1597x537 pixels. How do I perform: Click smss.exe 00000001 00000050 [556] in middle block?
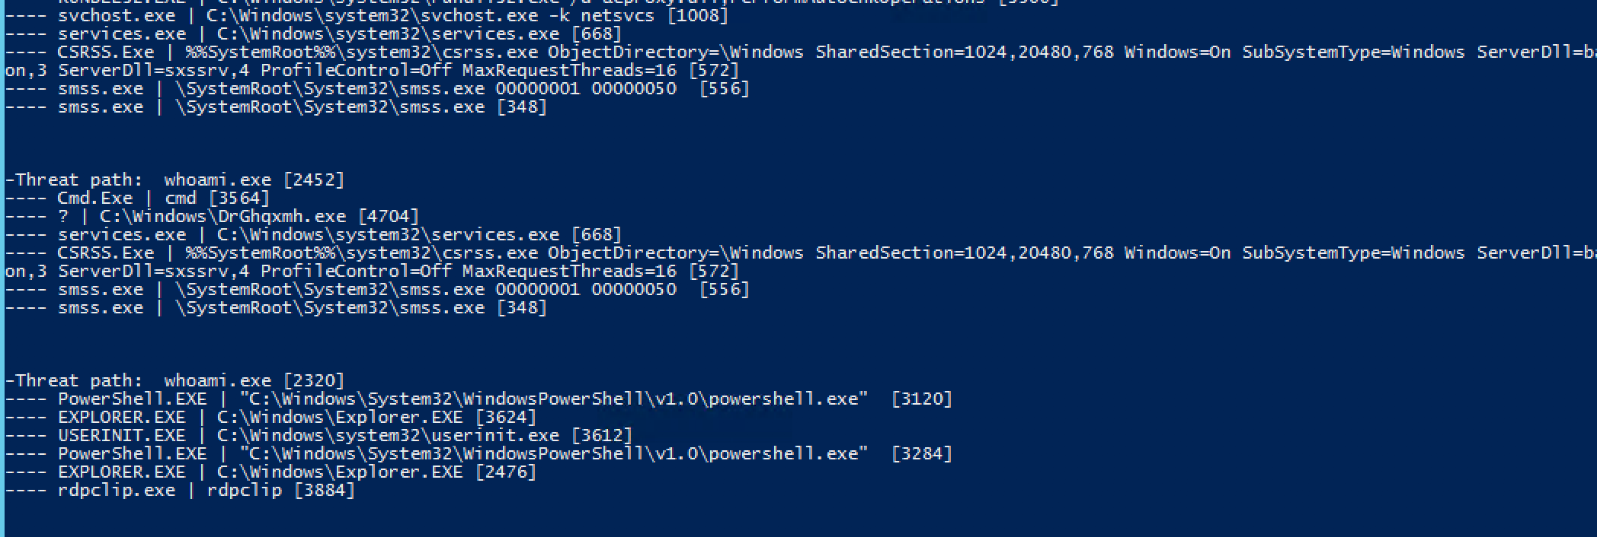coord(378,290)
